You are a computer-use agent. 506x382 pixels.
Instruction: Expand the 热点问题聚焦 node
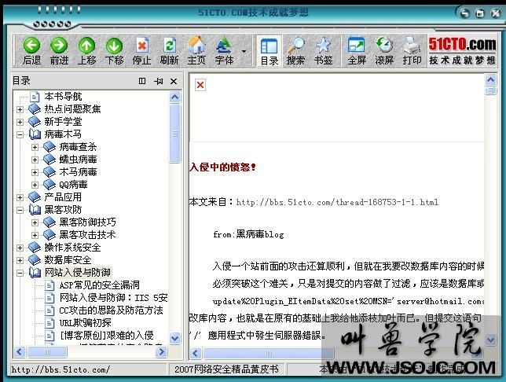pos(20,109)
